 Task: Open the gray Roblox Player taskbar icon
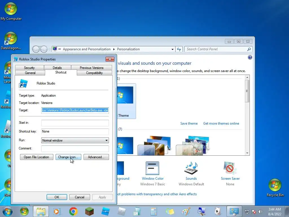tap(122, 211)
